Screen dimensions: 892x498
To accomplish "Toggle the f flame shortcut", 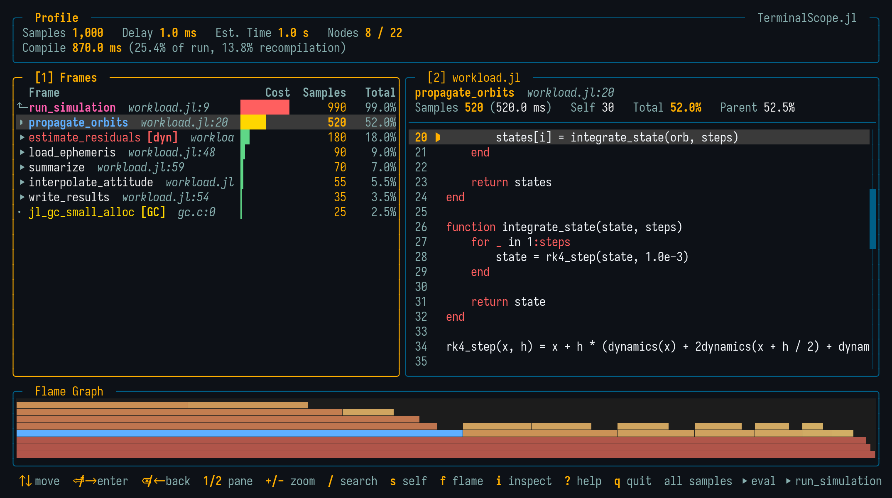I will pyautogui.click(x=461, y=481).
